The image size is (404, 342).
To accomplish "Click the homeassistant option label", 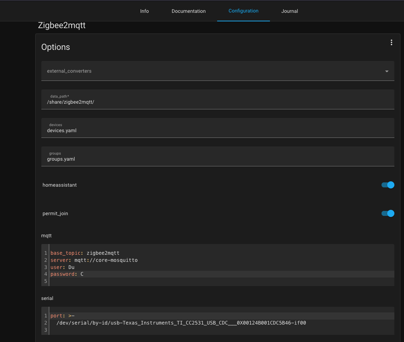I will (60, 185).
